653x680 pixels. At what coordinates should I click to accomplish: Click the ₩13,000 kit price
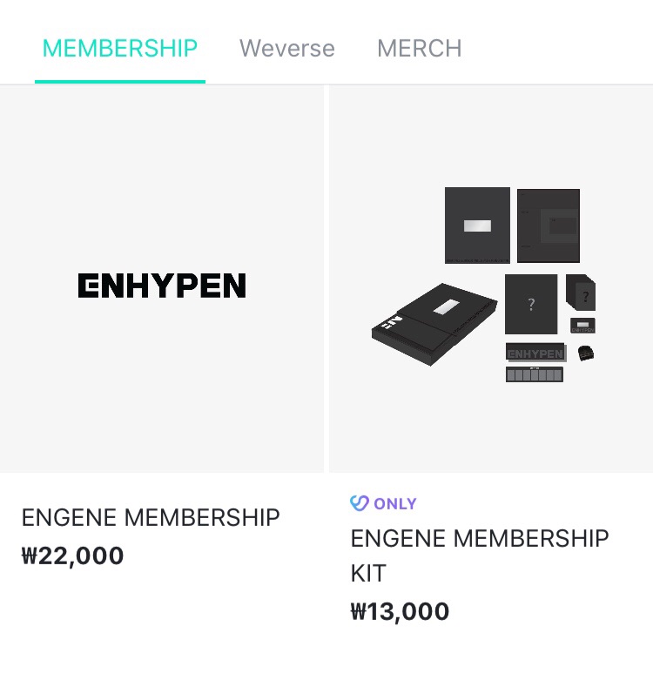[x=400, y=611]
